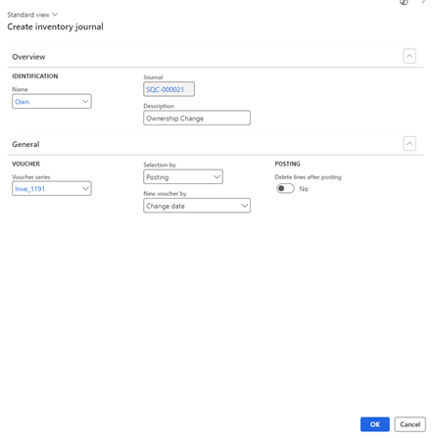Click the No label beside the posting toggle

tap(304, 189)
